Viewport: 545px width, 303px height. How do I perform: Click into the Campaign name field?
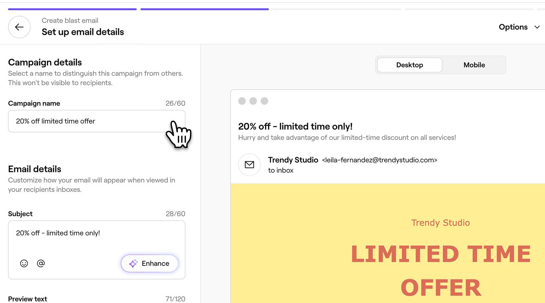(x=87, y=121)
